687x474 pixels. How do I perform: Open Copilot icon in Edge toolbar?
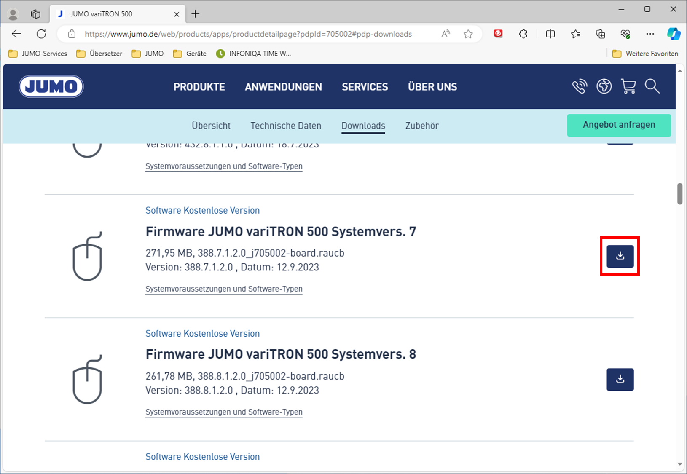tap(674, 34)
